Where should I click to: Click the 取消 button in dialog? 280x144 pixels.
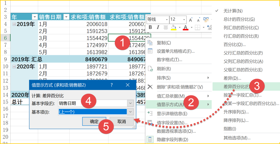(122, 122)
